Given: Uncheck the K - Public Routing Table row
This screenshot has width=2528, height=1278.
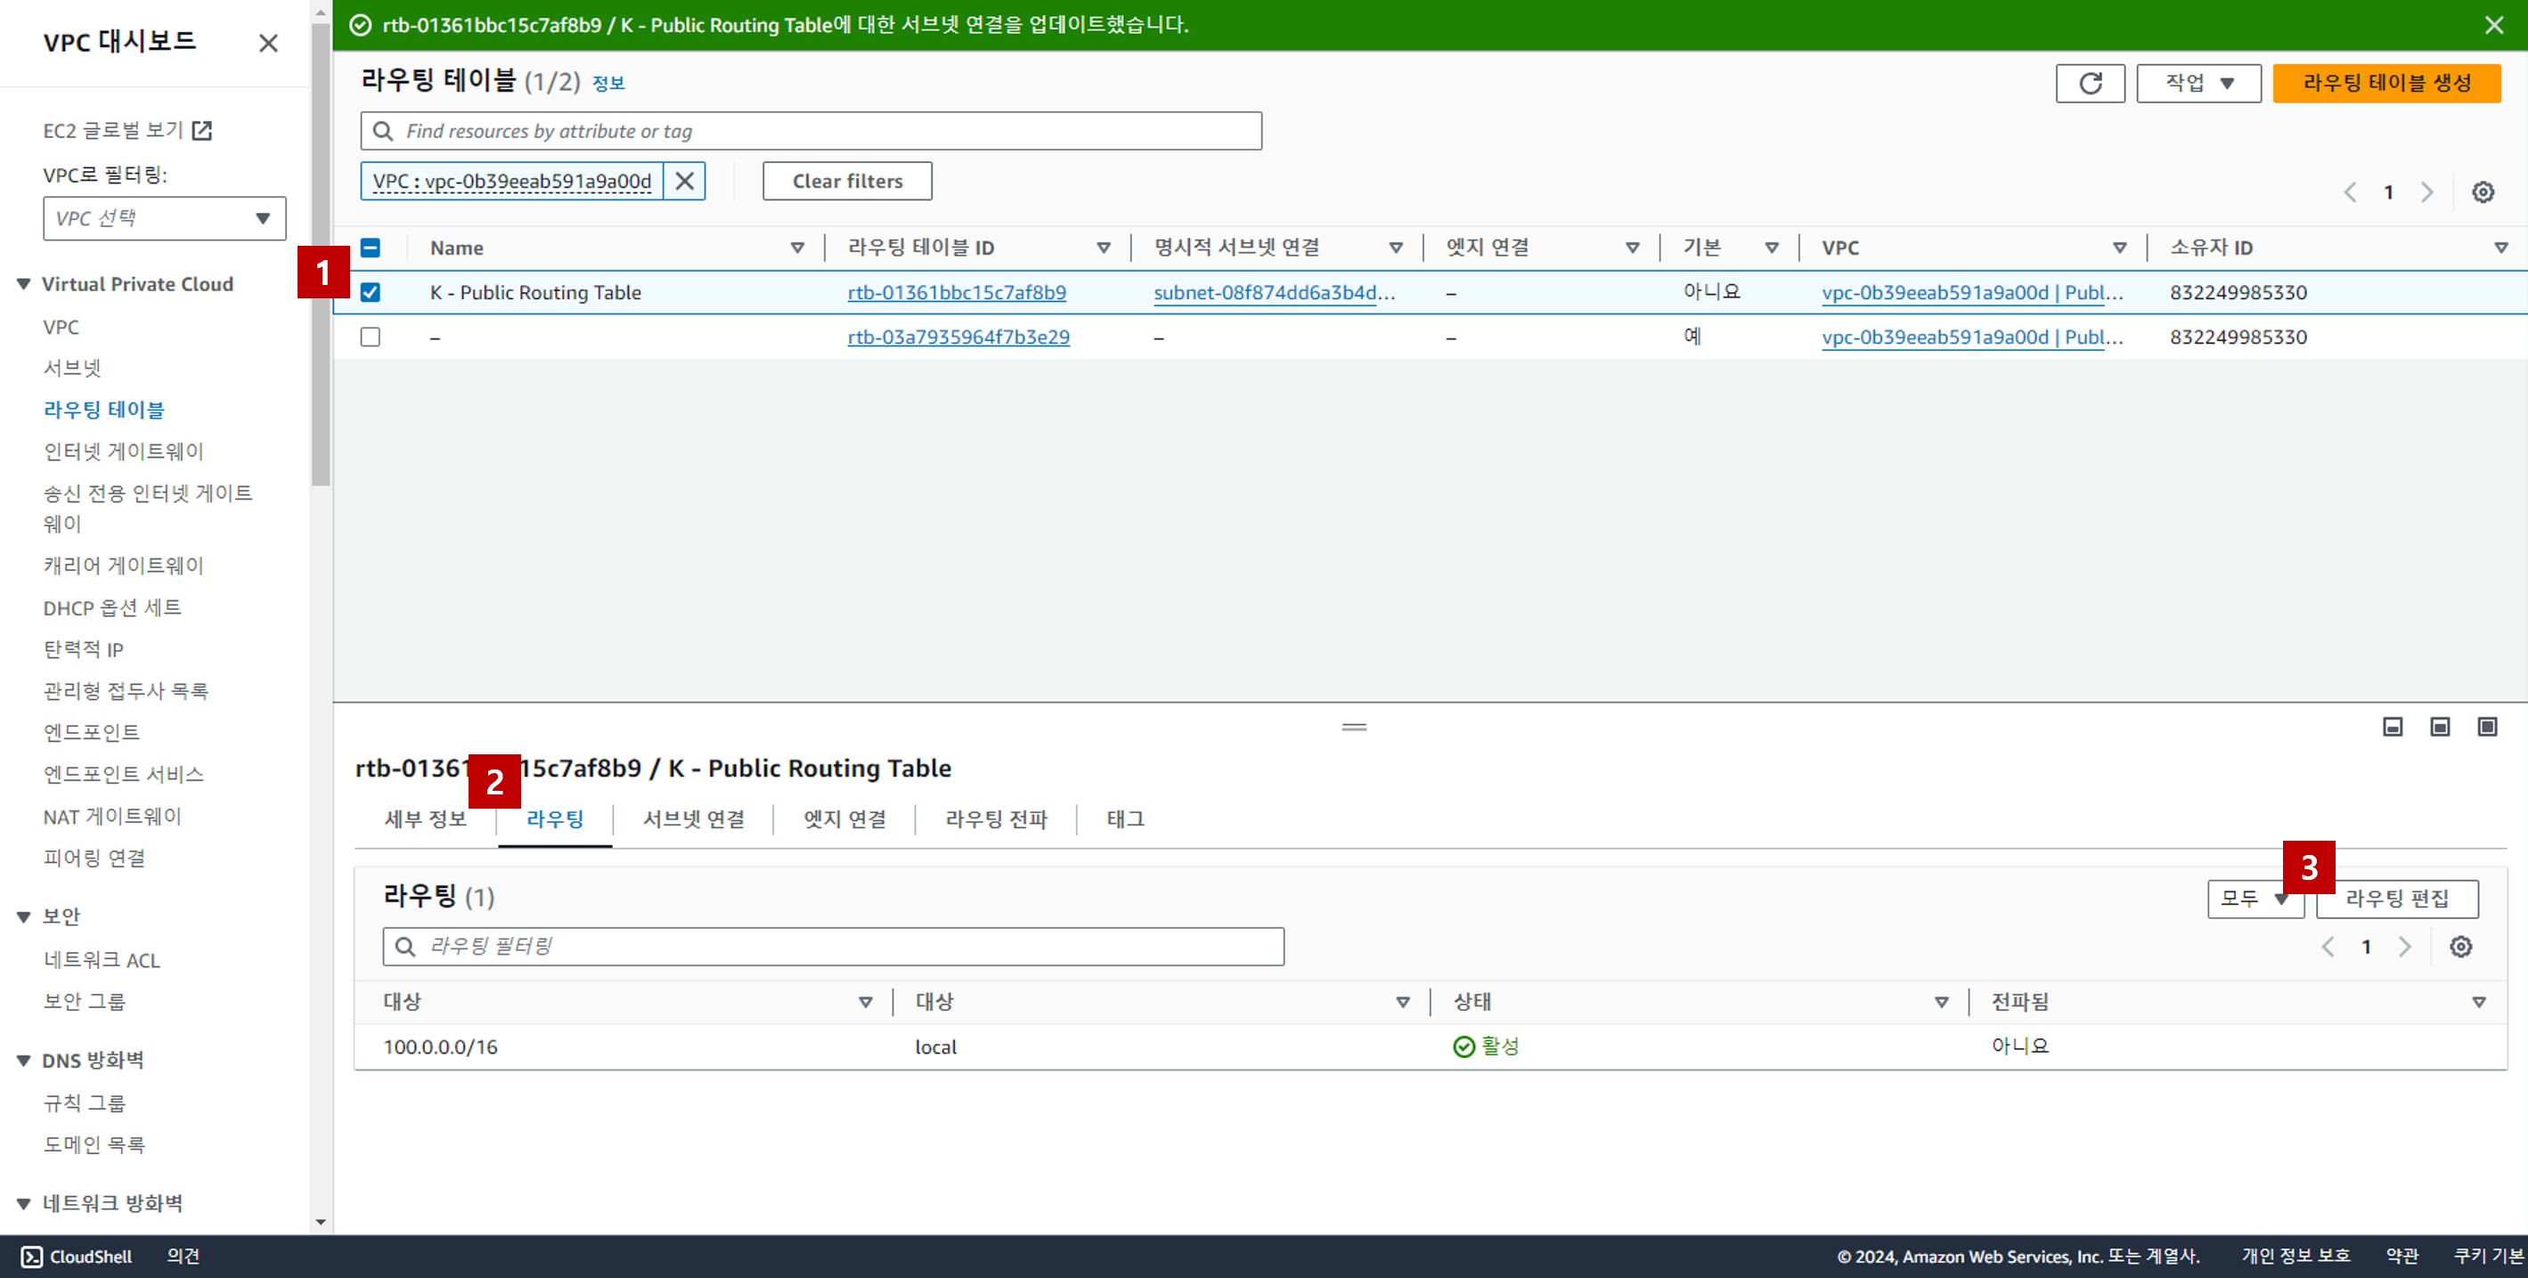Looking at the screenshot, I should 370,292.
